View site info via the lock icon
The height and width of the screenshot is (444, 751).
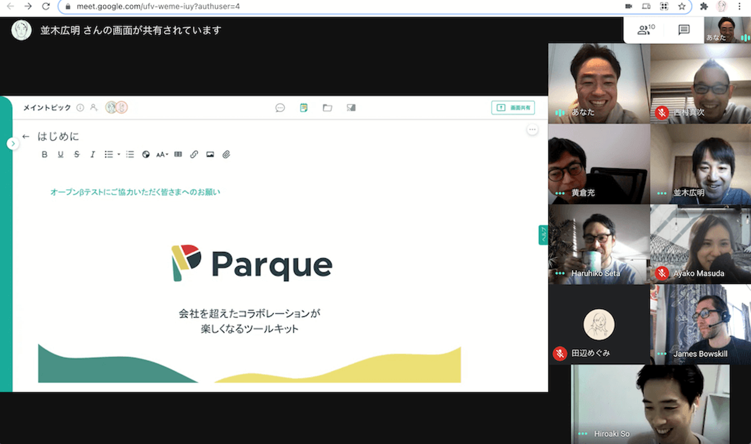pyautogui.click(x=68, y=6)
